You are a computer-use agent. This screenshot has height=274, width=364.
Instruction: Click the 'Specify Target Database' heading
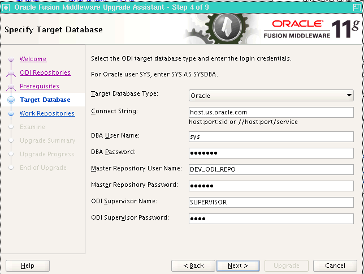pos(54,30)
